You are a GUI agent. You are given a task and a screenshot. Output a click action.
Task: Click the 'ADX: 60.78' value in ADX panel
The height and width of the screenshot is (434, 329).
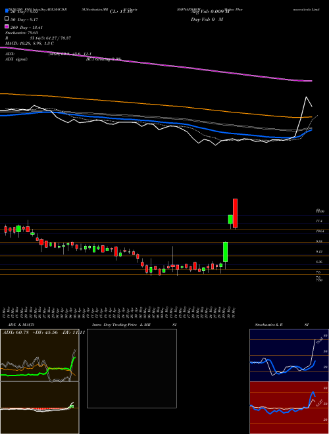[x=16, y=332]
